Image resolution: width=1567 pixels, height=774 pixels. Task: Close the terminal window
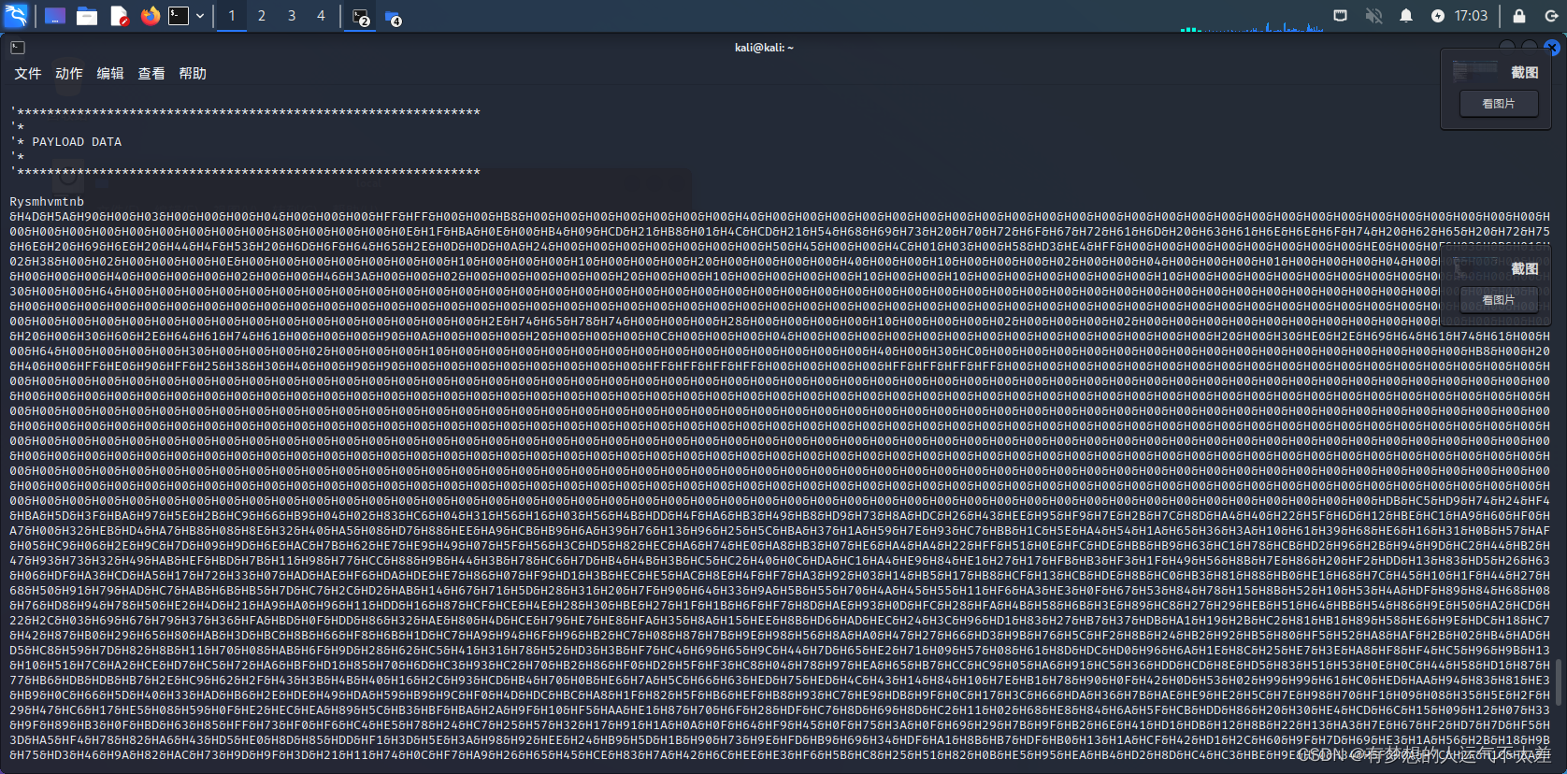[x=1552, y=48]
